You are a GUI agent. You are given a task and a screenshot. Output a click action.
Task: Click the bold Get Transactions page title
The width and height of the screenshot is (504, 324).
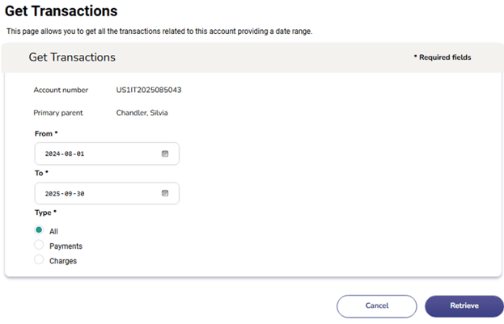pos(61,11)
